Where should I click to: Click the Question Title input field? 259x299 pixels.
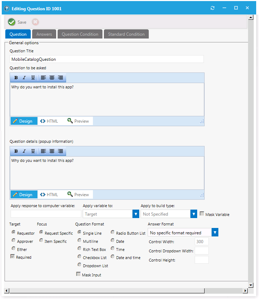tap(107, 59)
